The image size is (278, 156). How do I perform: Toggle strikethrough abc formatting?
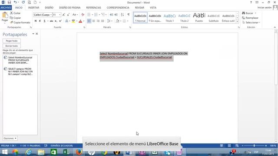51,21
